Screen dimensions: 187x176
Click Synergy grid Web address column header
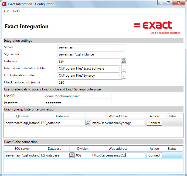[x=118, y=116]
